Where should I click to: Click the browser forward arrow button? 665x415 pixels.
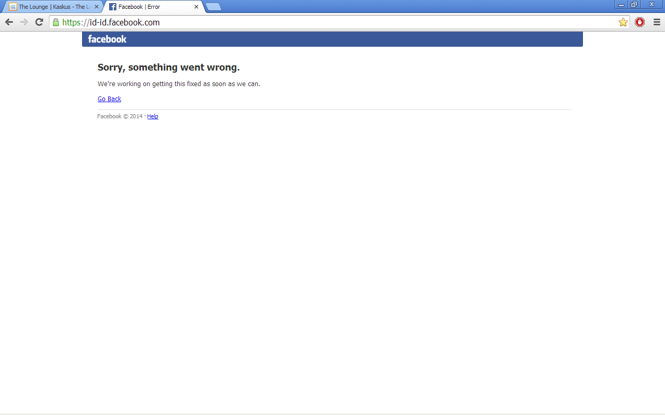[24, 22]
